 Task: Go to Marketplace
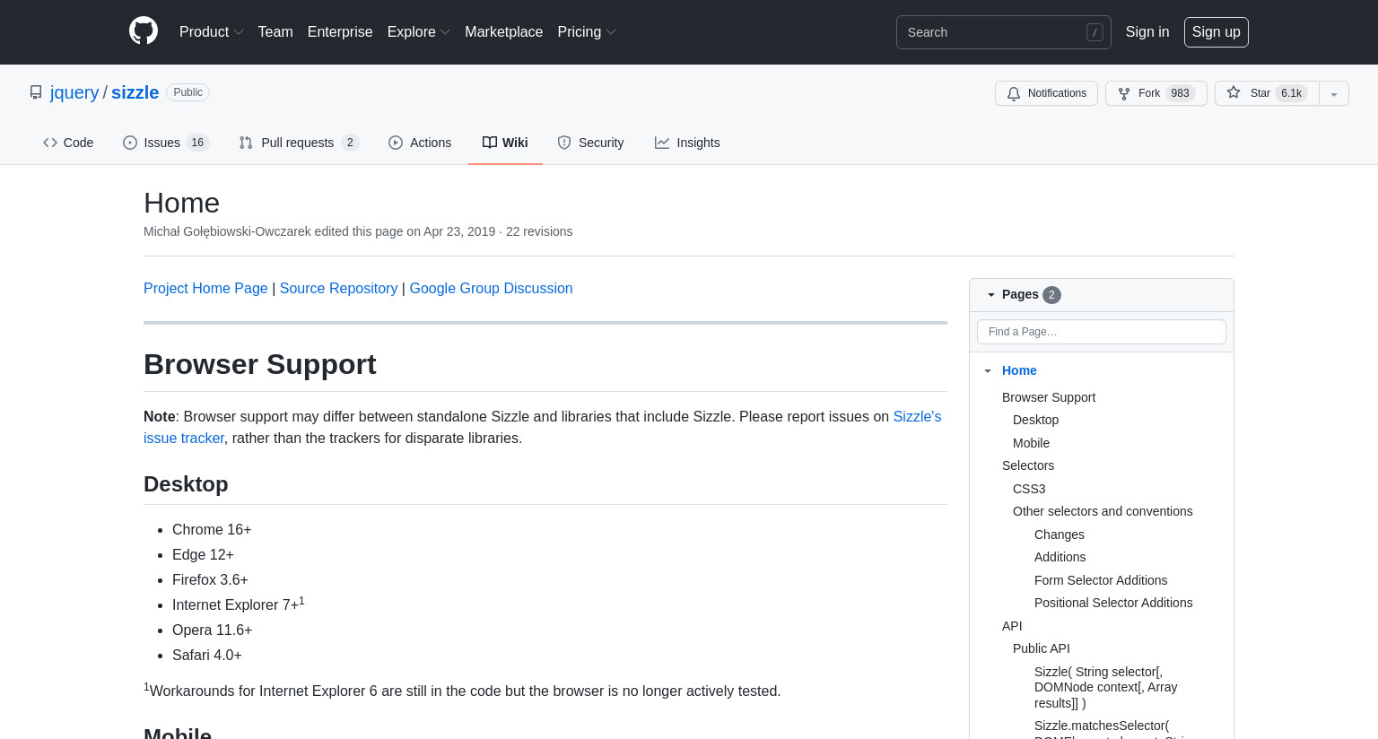coord(503,31)
